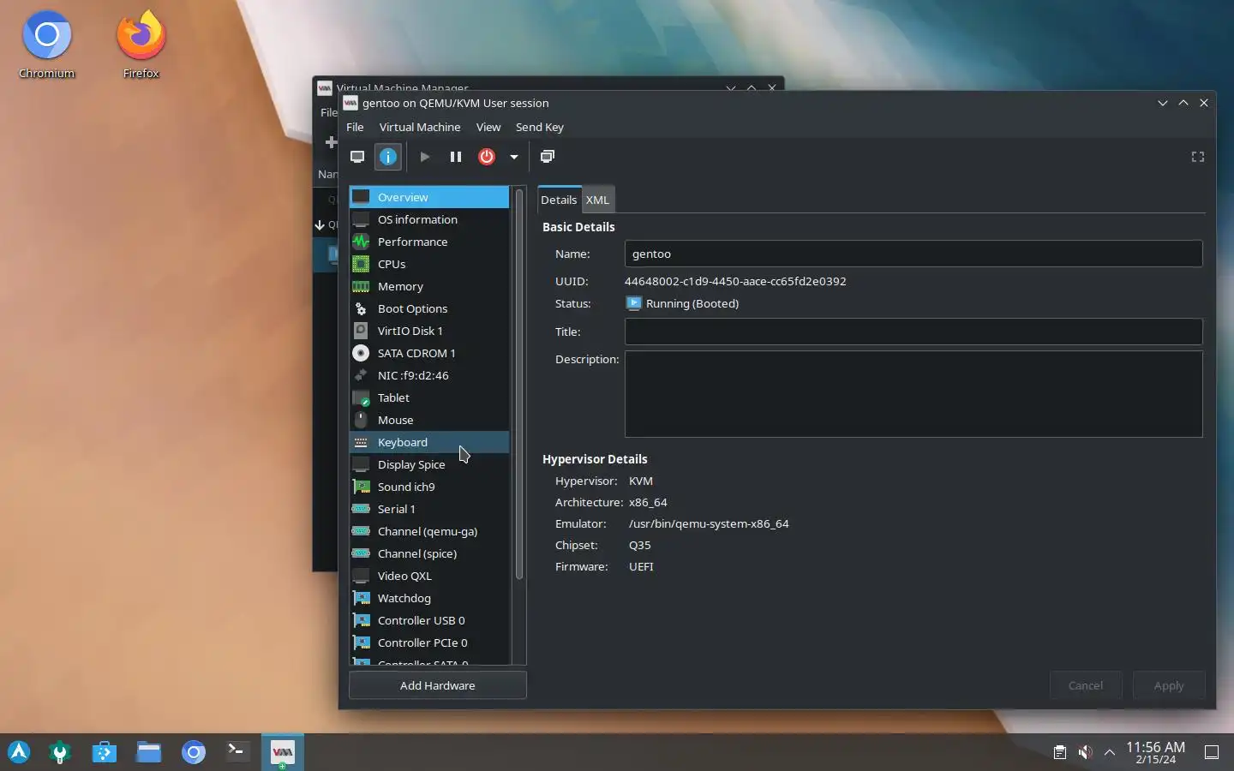Open the terminal taskbar icon
The width and height of the screenshot is (1234, 771).
click(237, 752)
